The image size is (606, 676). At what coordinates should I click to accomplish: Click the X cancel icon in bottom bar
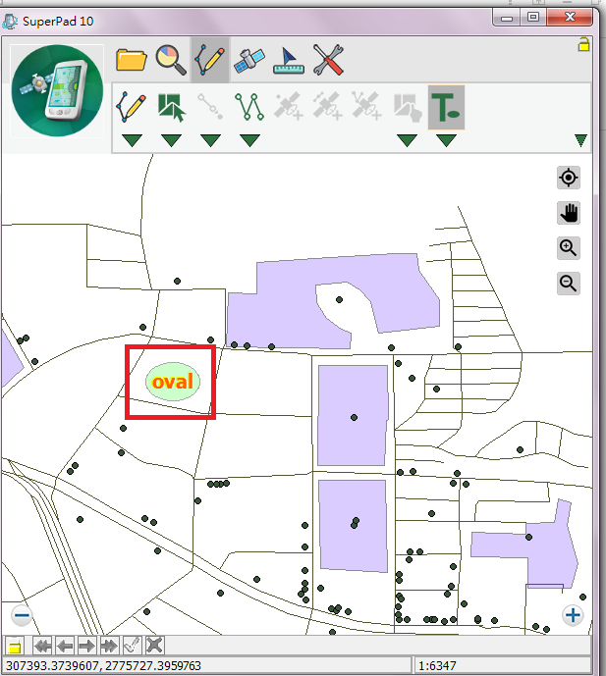pyautogui.click(x=154, y=646)
